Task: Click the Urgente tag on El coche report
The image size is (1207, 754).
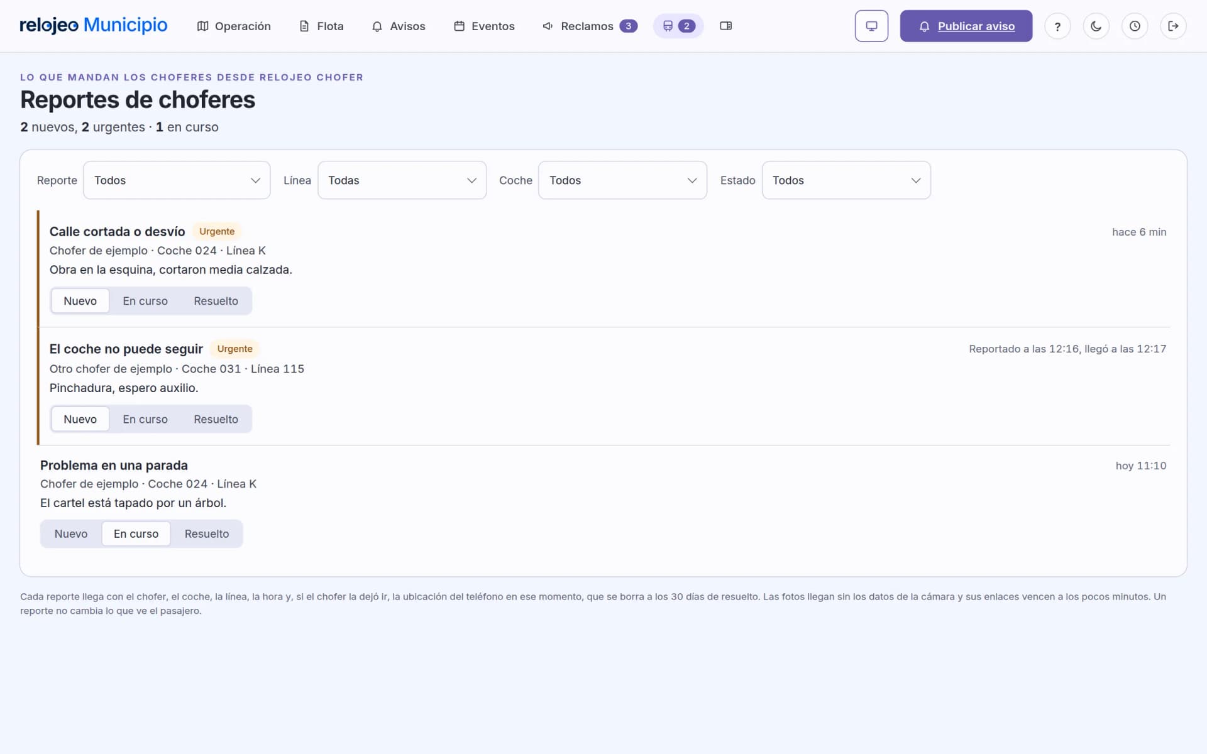Action: click(x=234, y=349)
